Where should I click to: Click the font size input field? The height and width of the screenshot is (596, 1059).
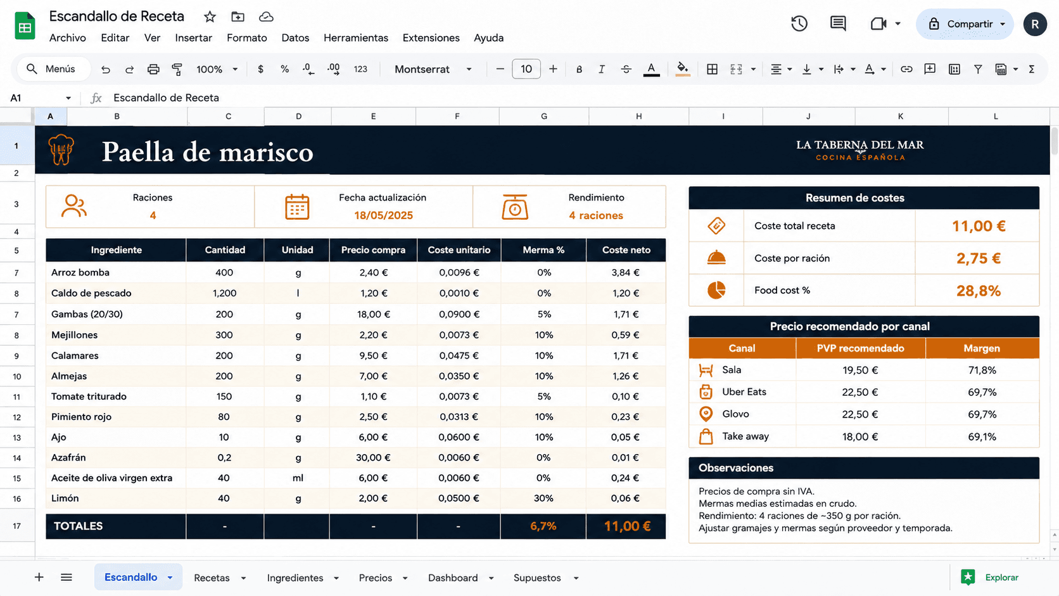coord(526,69)
